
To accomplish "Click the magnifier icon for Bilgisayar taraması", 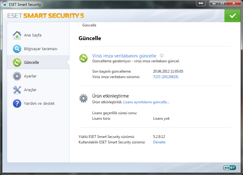I will pos(17,49).
